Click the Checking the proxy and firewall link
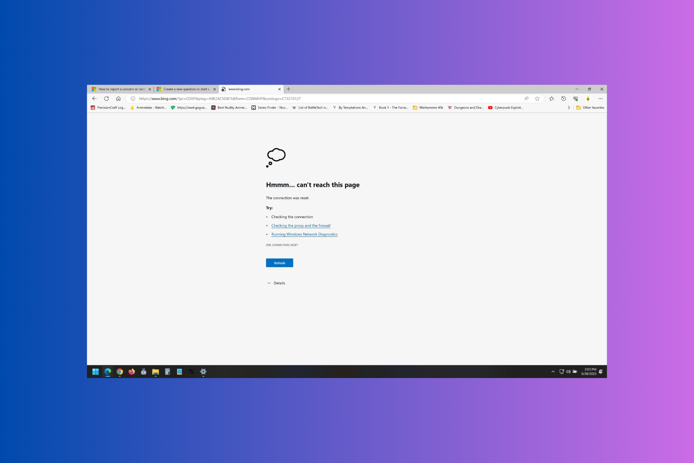 pos(300,225)
